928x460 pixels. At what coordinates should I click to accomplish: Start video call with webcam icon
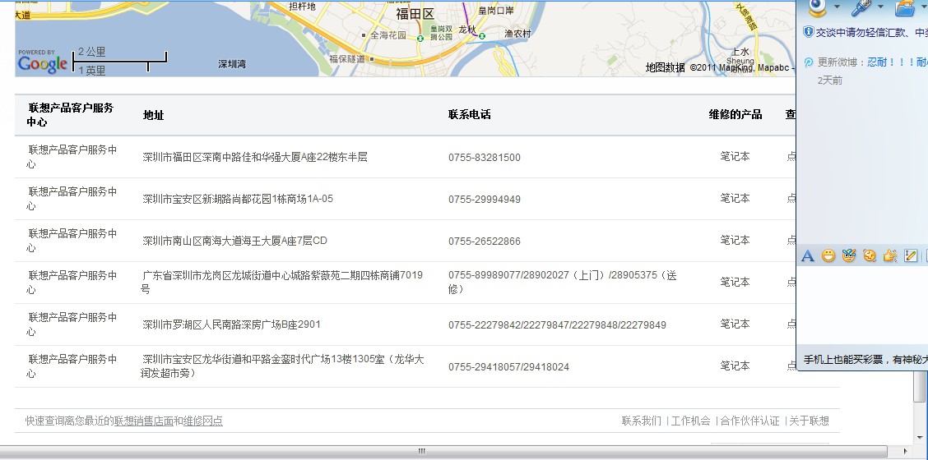point(817,7)
